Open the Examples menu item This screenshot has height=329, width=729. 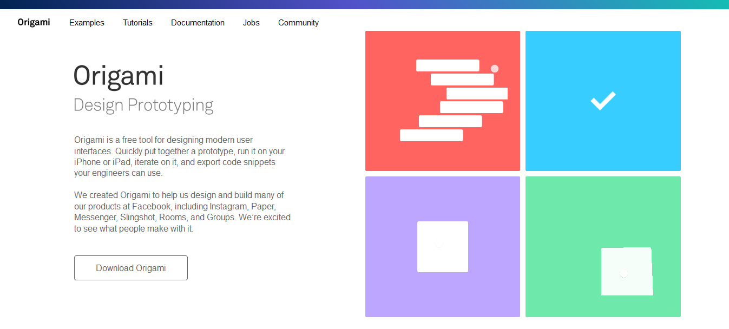click(x=87, y=23)
